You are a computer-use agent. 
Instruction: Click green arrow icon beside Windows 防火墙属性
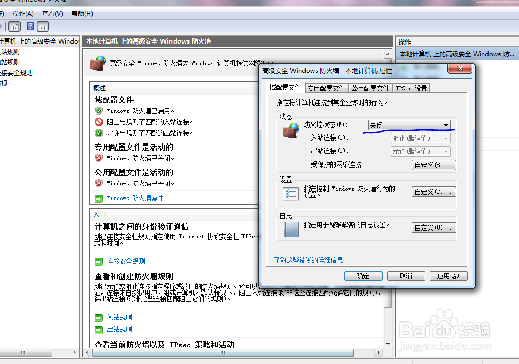(x=99, y=199)
